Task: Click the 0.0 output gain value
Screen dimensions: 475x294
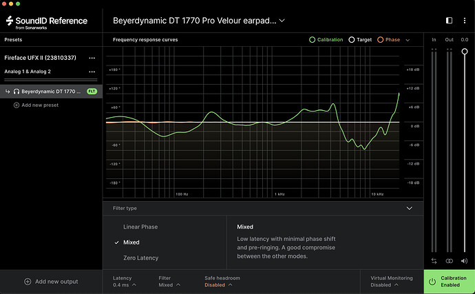Action: [465, 40]
